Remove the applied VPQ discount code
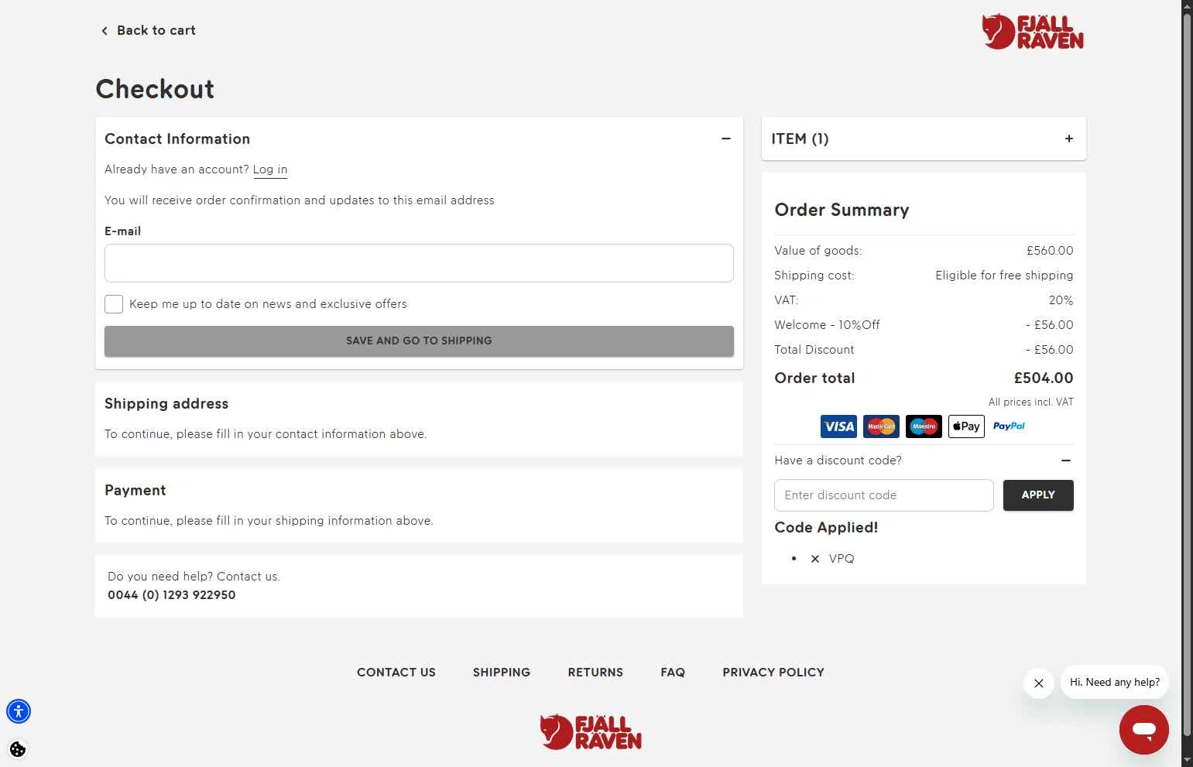Image resolution: width=1193 pixels, height=767 pixels. tap(814, 559)
